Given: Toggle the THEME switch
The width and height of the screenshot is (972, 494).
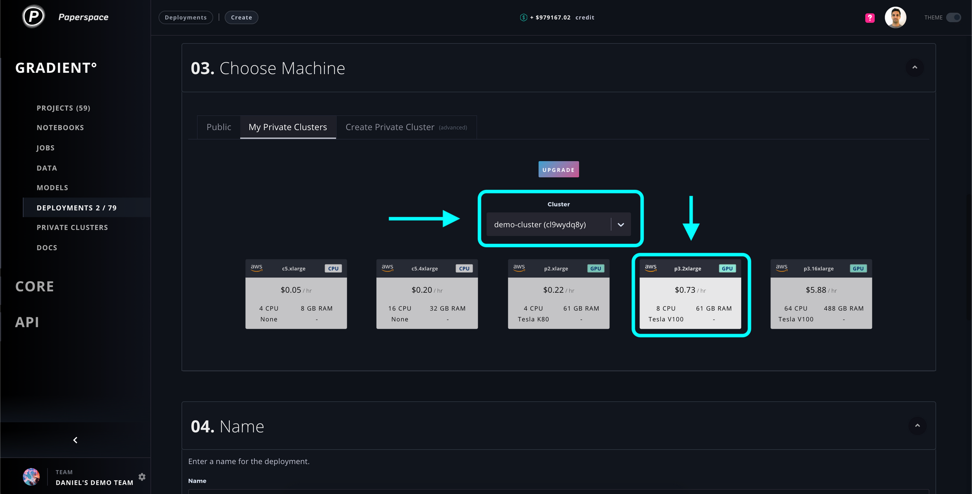Looking at the screenshot, I should coord(954,17).
